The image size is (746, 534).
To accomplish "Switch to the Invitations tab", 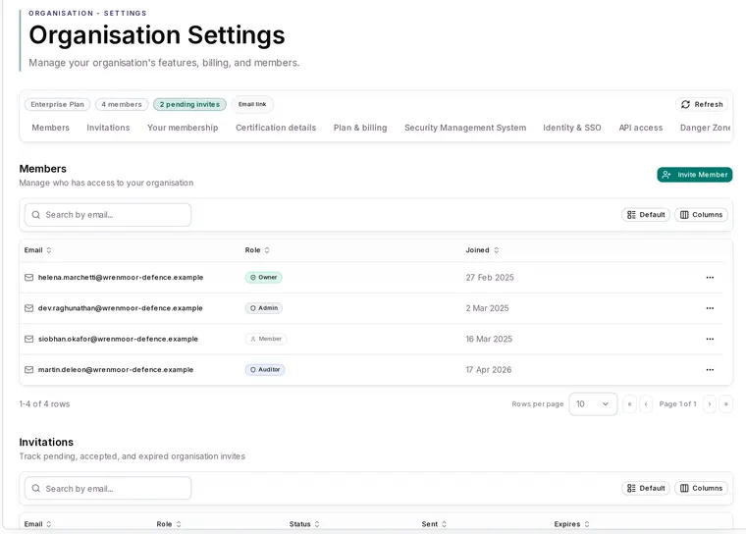I will click(x=108, y=128).
